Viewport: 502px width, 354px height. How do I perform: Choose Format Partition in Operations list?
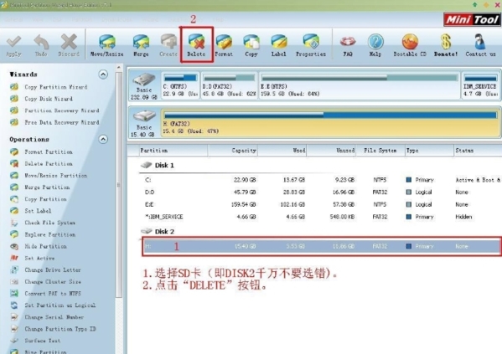click(41, 152)
